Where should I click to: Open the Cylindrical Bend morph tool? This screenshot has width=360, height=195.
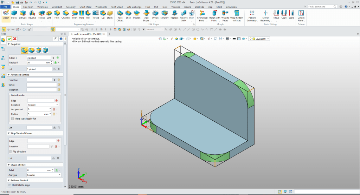pyautogui.click(x=202, y=16)
